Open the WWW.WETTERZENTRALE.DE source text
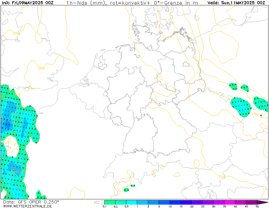The height and width of the screenshot is (208, 269). point(27,206)
